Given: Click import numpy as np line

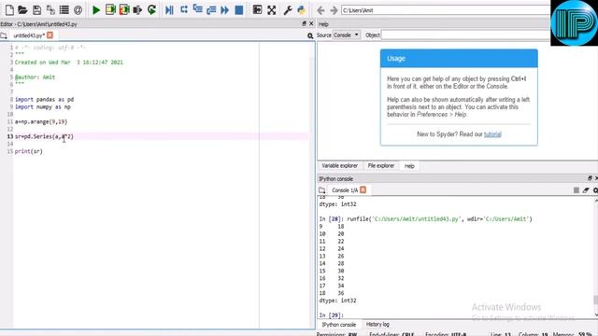Looking at the screenshot, I should [43, 107].
